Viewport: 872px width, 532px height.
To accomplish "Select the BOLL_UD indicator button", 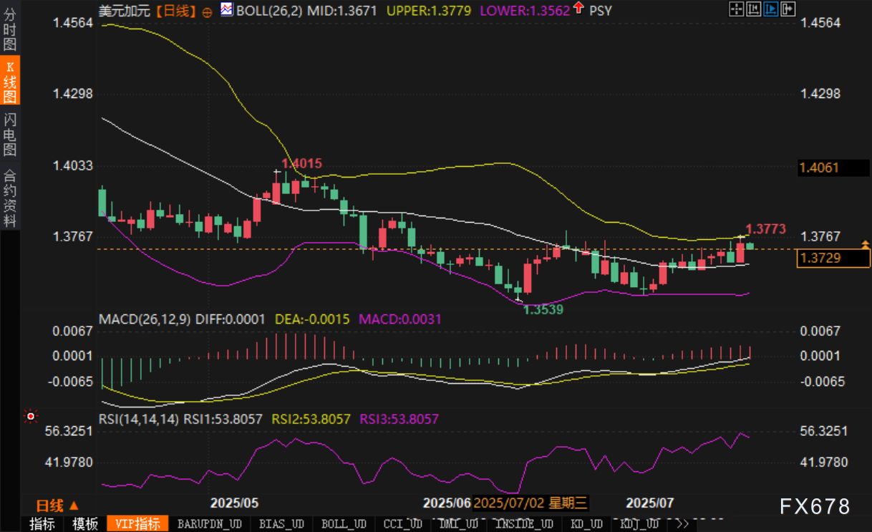I will (344, 524).
